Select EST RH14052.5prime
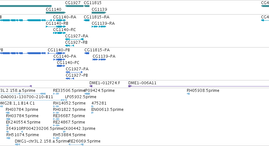Viewport: 269px width, 146px height. (x=69, y=103)
